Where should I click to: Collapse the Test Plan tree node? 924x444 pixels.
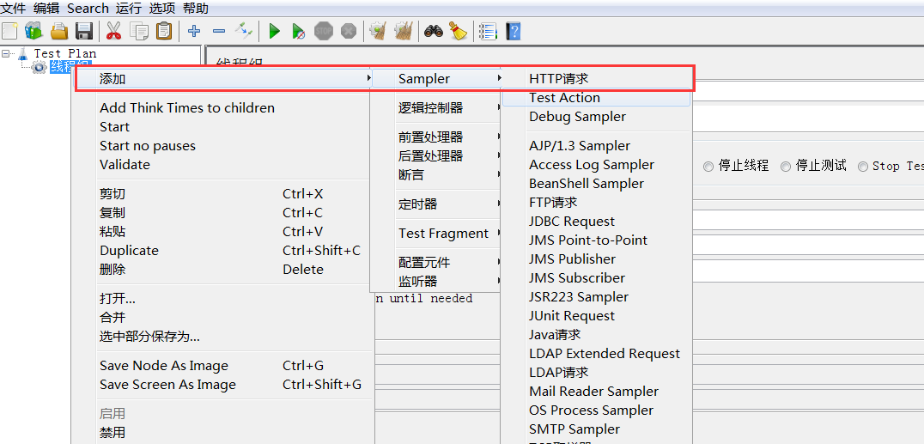pyautogui.click(x=7, y=53)
